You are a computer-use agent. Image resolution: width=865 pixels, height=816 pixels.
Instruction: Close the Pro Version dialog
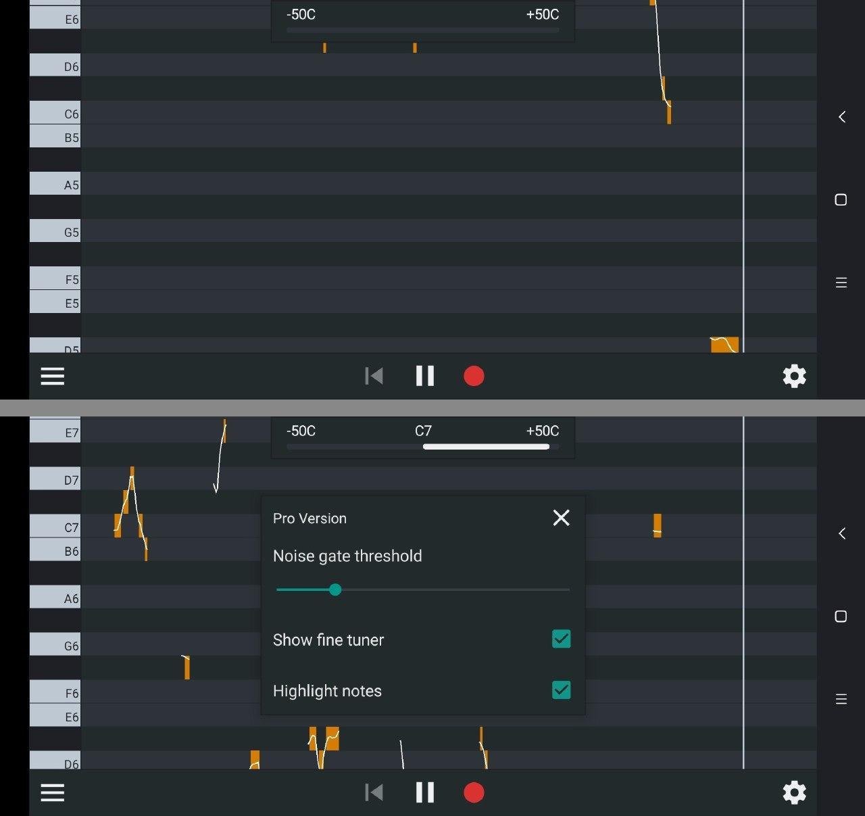[561, 518]
